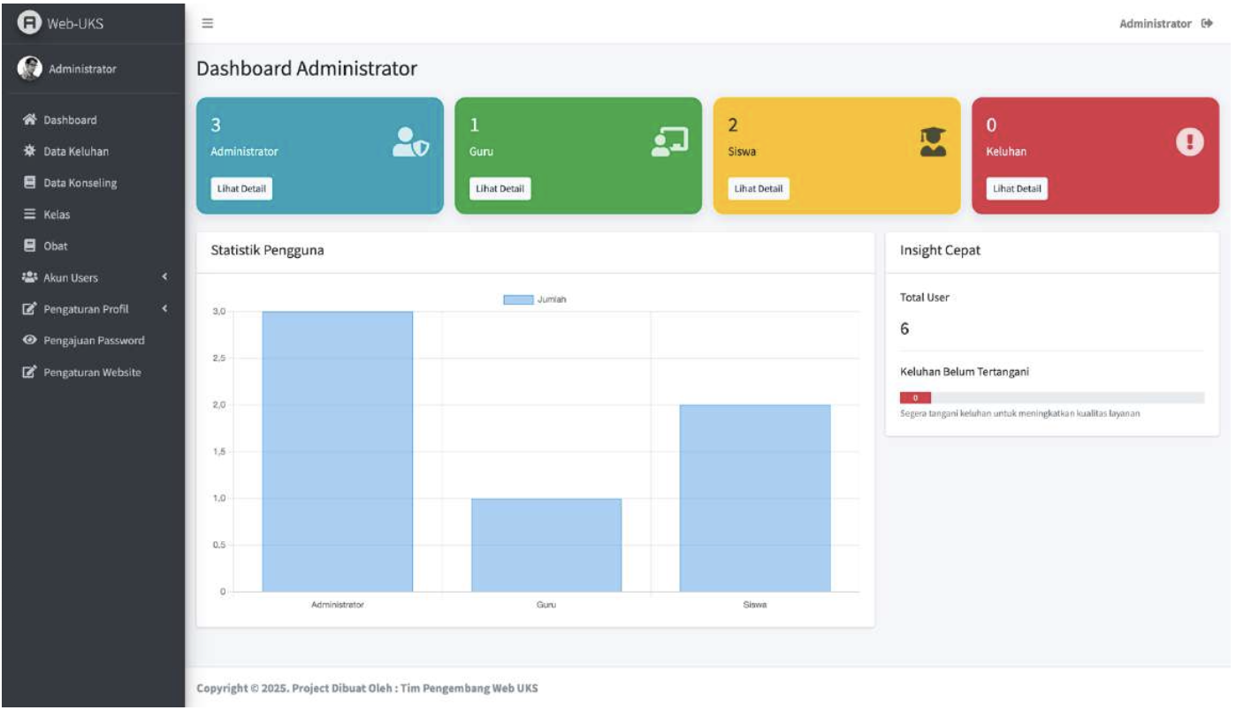Click the Administrator avatar in sidebar
This screenshot has height=710, width=1236.
click(30, 69)
